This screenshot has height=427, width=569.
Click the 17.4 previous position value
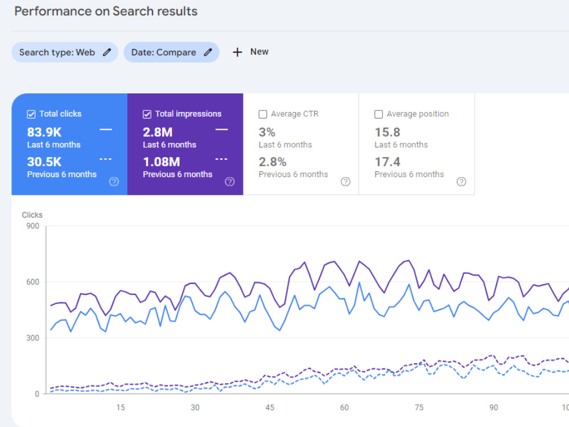(387, 162)
